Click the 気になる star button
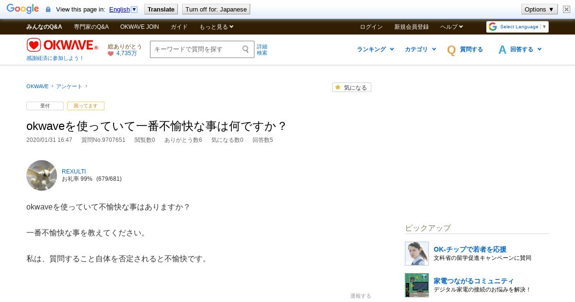This screenshot has width=575, height=302. point(352,87)
